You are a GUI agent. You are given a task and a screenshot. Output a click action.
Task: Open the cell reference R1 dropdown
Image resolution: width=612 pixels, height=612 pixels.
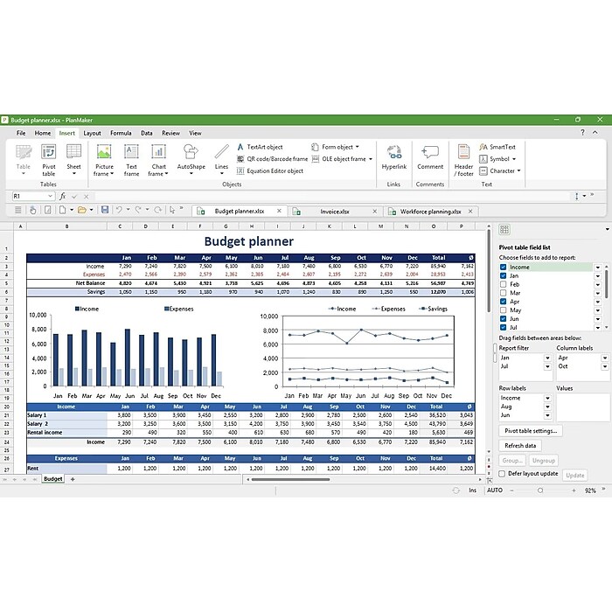(x=50, y=196)
